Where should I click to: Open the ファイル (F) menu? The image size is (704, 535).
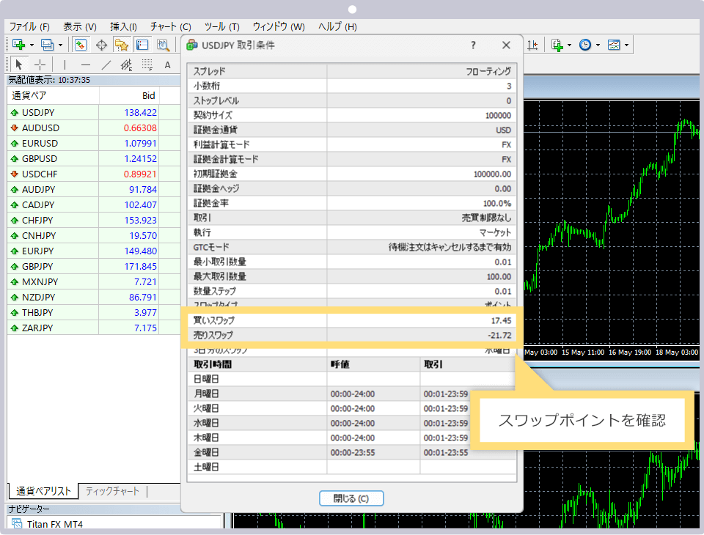(x=29, y=26)
